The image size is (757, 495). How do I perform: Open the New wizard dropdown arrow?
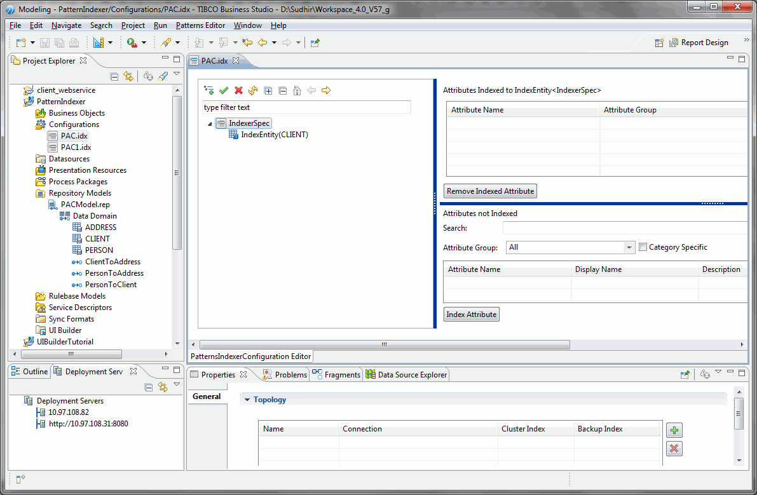pyautogui.click(x=32, y=43)
